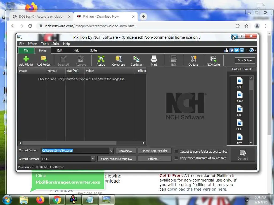The height and width of the screenshot is (205, 274).
Task: Open the Effects menu
Action: point(32,44)
